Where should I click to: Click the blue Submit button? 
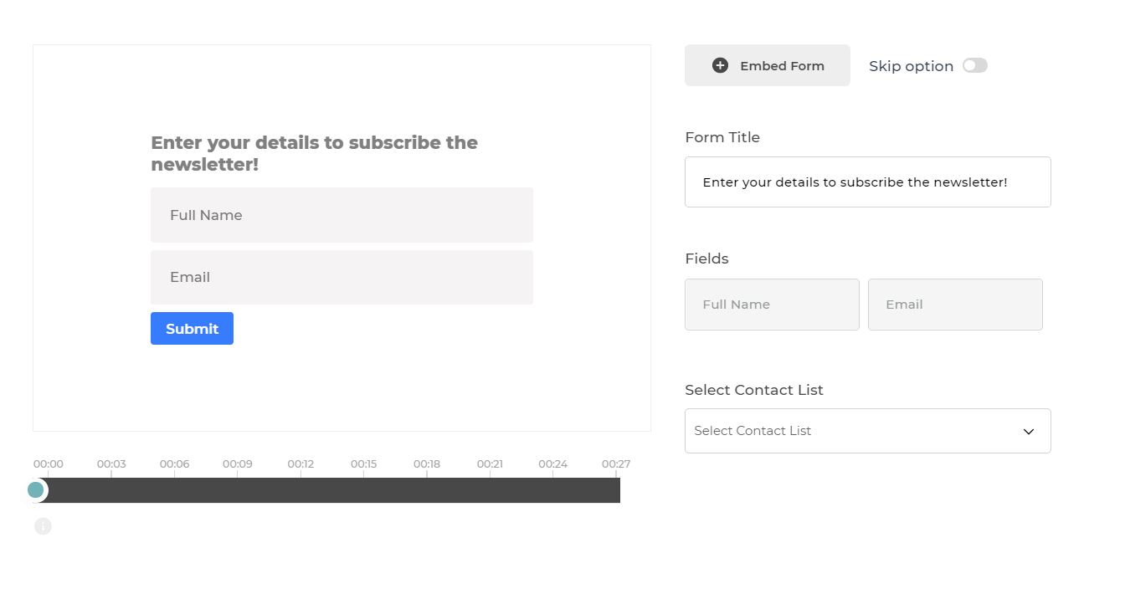pyautogui.click(x=192, y=329)
